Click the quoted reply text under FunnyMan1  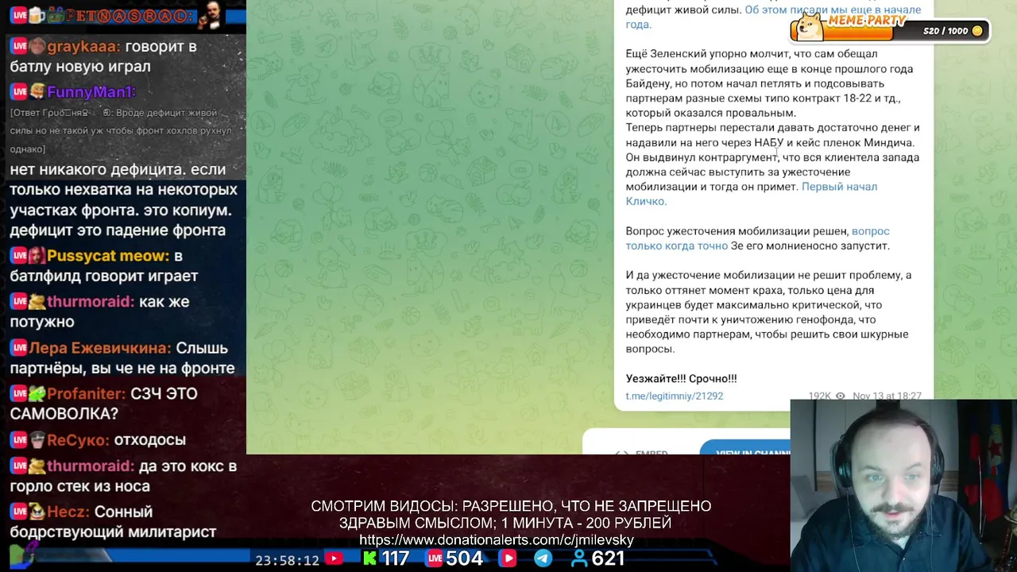[121, 131]
